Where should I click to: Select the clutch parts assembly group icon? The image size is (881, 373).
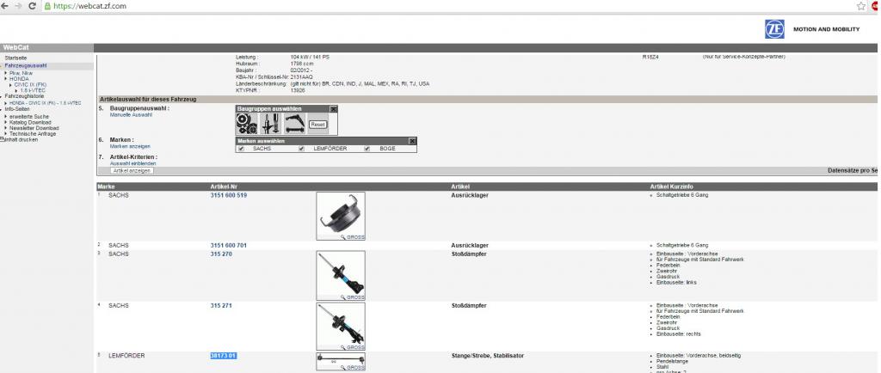[x=247, y=124]
